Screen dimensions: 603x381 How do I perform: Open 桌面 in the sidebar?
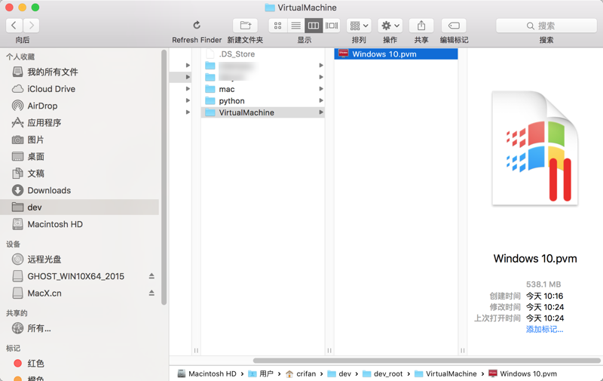80,157
